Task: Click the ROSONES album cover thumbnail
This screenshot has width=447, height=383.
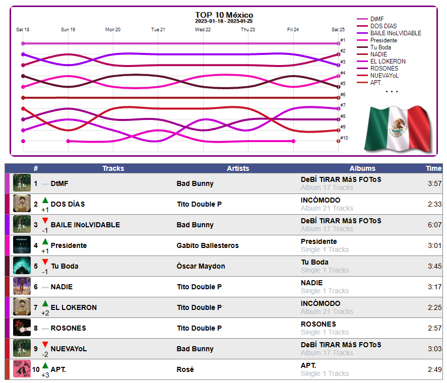Action: coord(22,328)
